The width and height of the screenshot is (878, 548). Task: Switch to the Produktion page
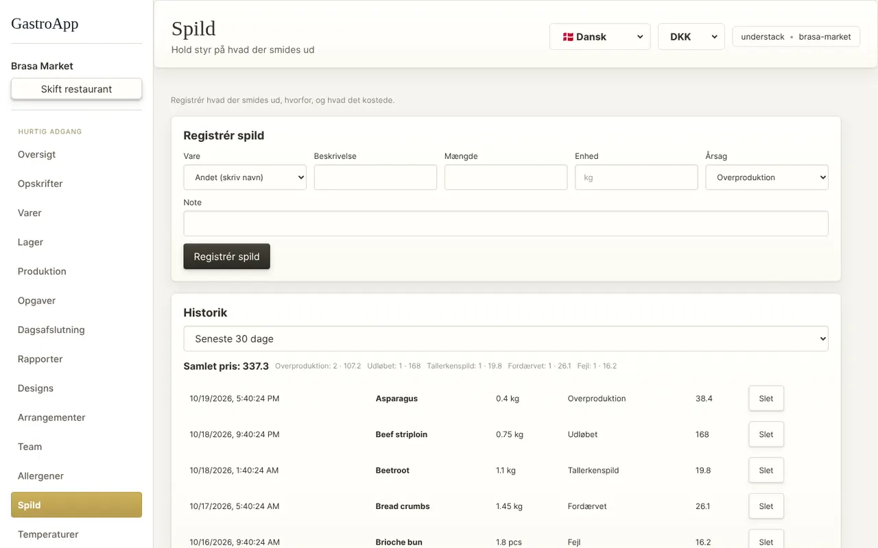[x=76, y=271]
